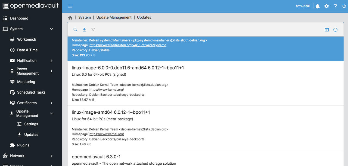The width and height of the screenshot is (348, 166).
Task: Click the Plugins puzzle piece icon
Action: point(12,145)
